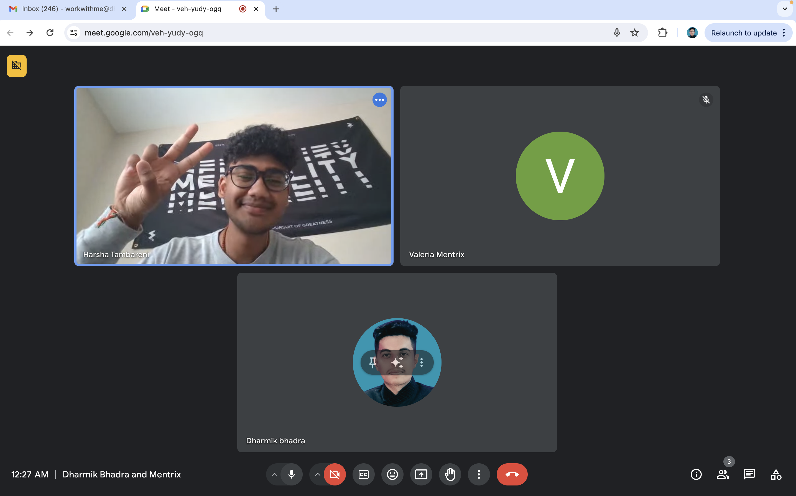Open the more call options menu
The width and height of the screenshot is (796, 496).
click(x=479, y=474)
